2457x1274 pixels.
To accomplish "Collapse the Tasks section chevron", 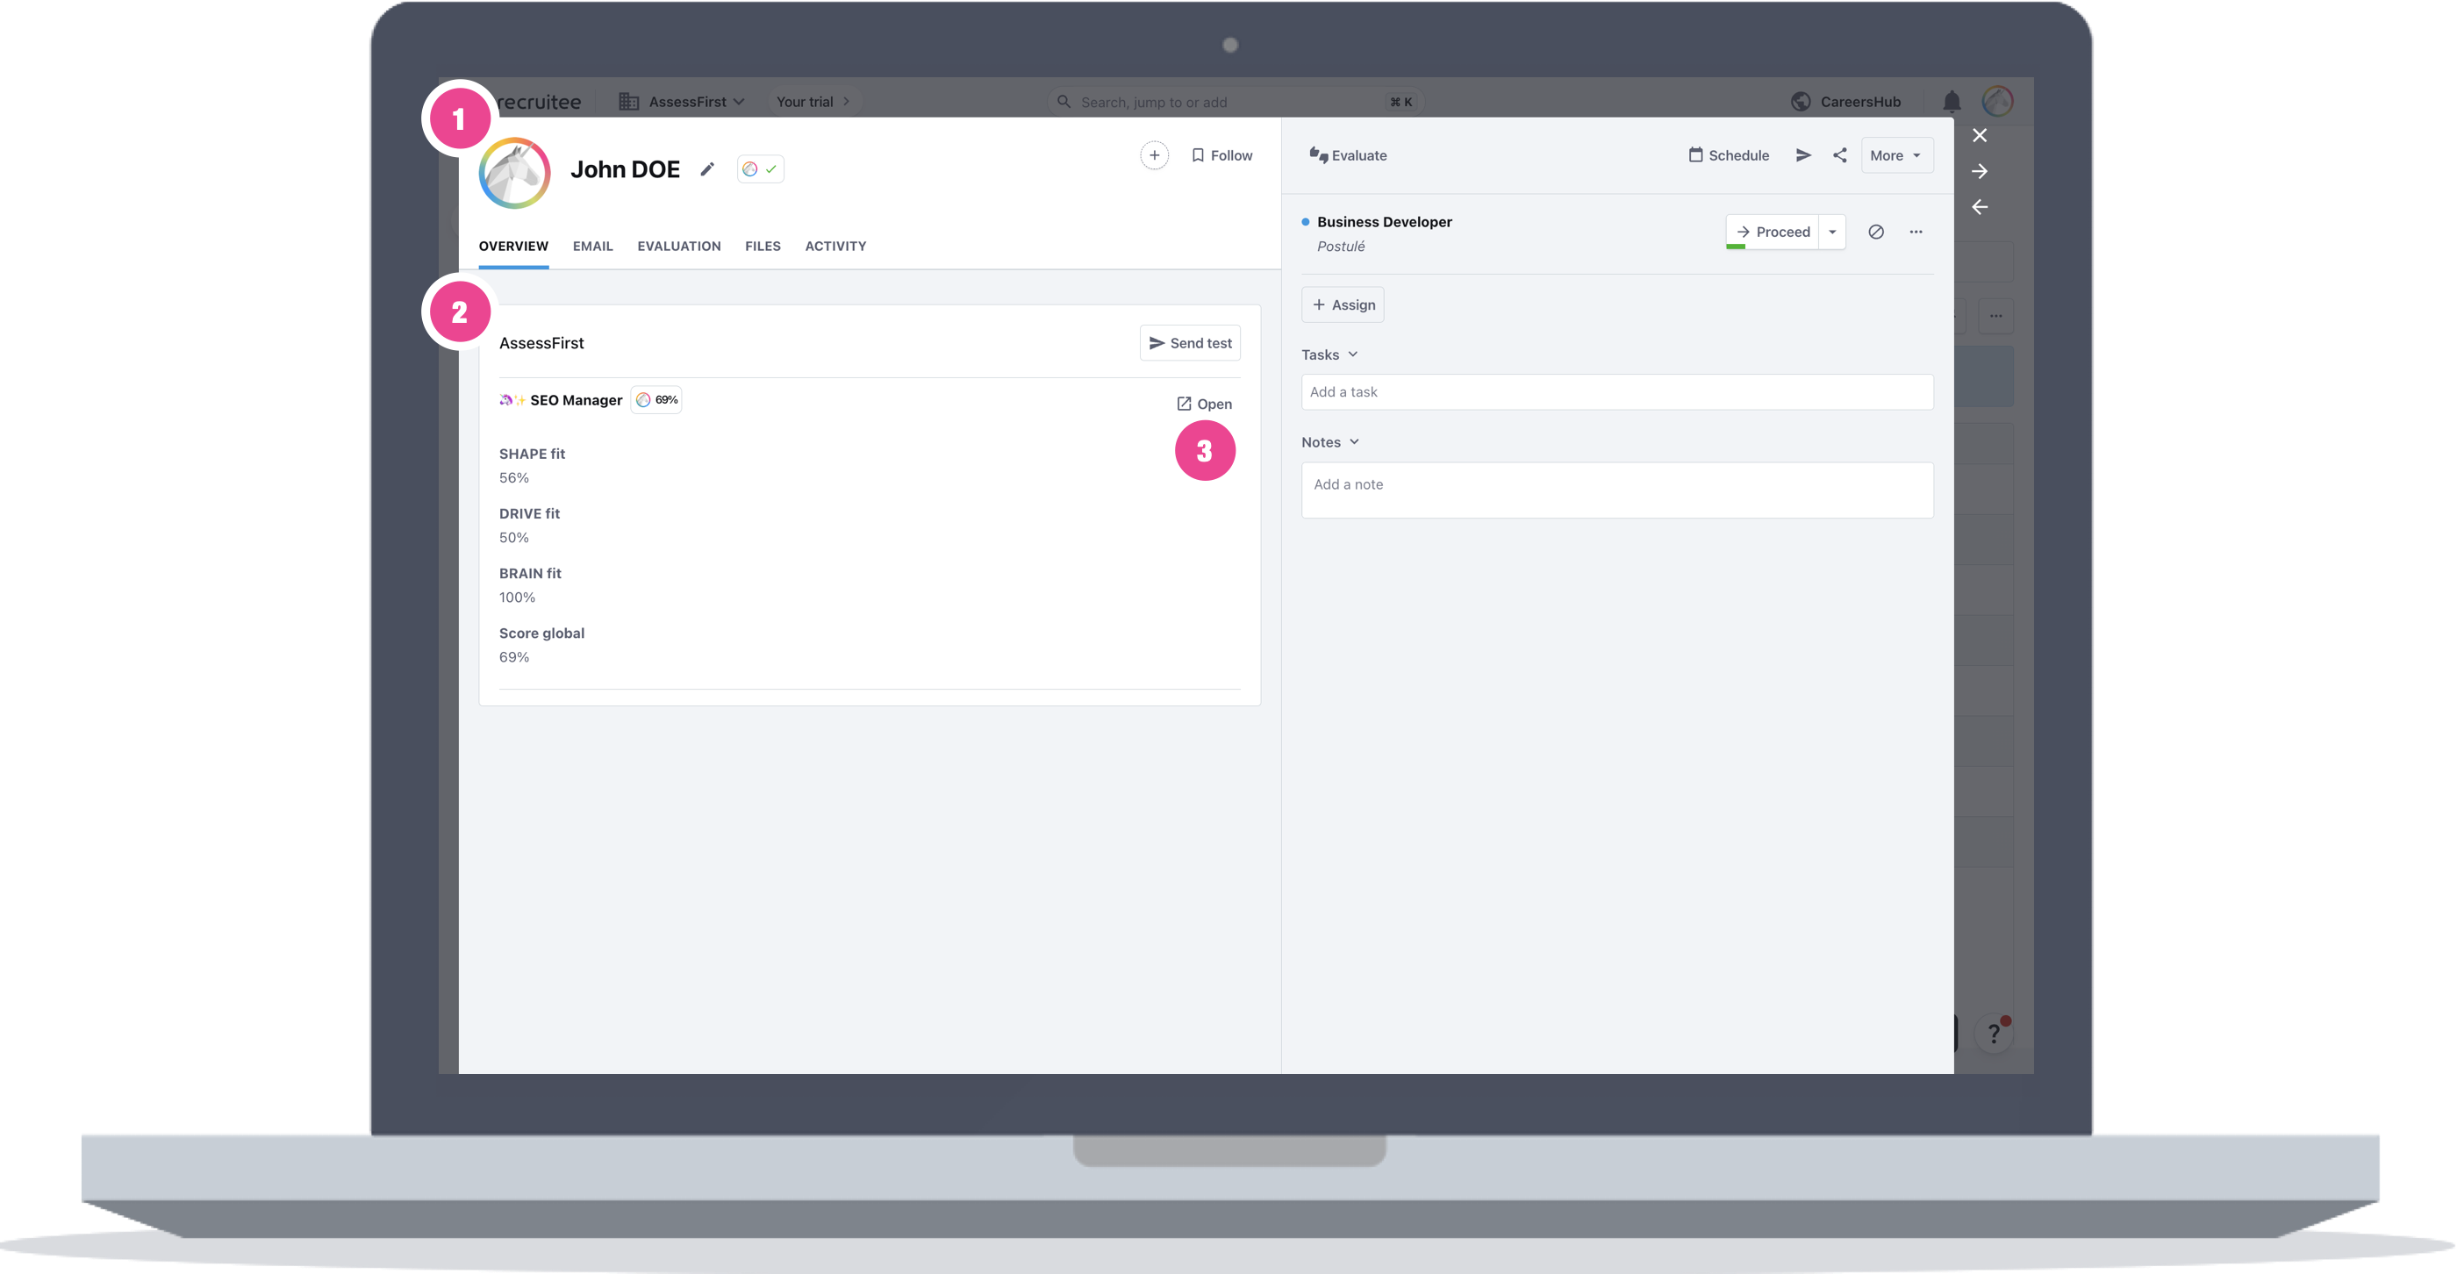I will coord(1352,354).
